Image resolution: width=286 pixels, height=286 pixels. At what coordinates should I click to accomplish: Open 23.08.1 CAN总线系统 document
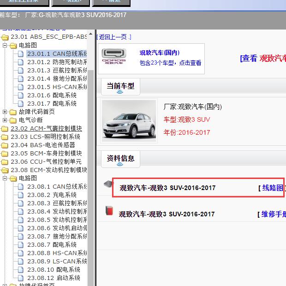pos(57,187)
